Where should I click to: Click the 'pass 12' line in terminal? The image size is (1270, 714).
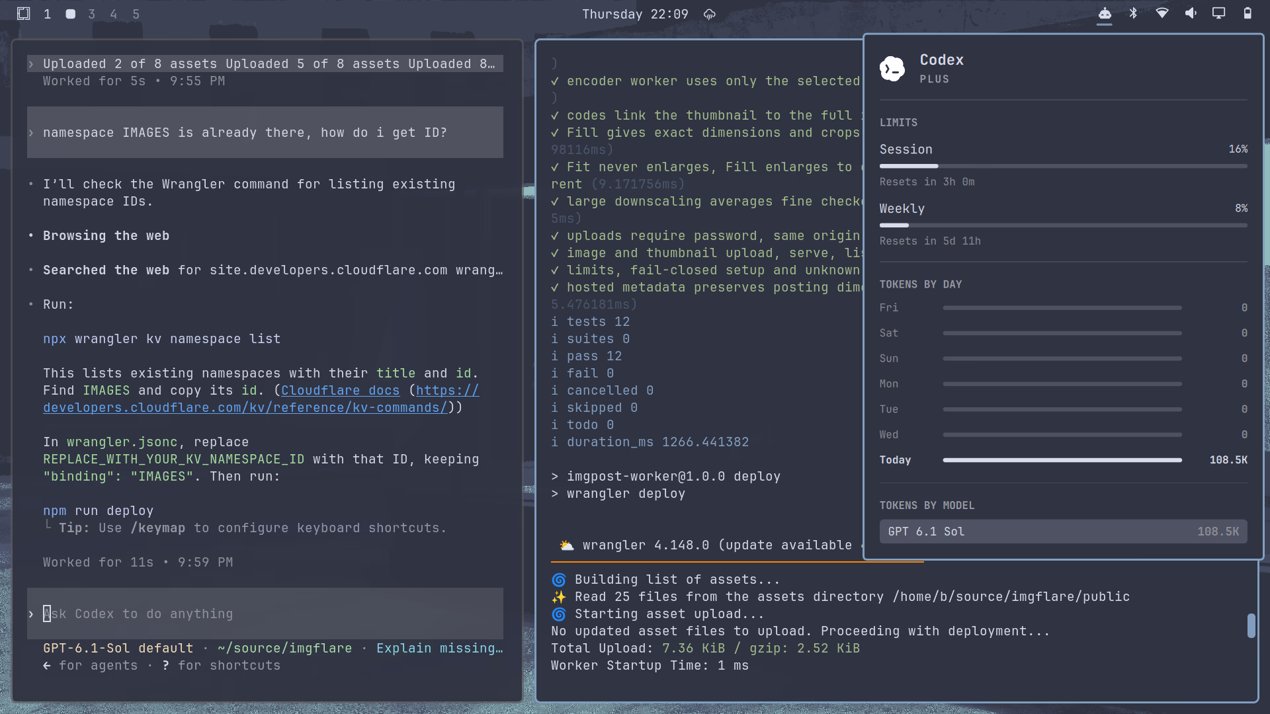587,356
